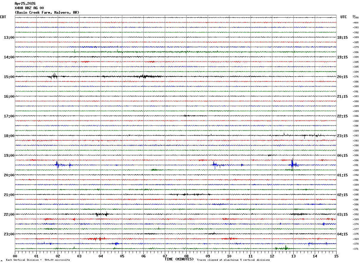Click the TIME (MINUTES) axis title
Viewport: 360px width, 264px height.
coord(179,259)
